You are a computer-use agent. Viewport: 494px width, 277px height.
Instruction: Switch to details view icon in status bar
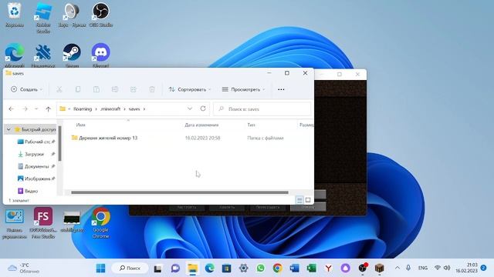click(299, 200)
